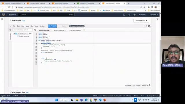Open browser extensions puzzle icon
Image resolution: width=185 pixels, height=104 pixels.
[x=149, y=7]
